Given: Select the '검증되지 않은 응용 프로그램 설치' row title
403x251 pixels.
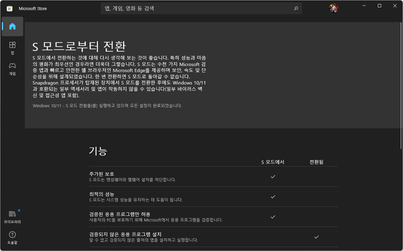Looking at the screenshot, I should pyautogui.click(x=125, y=234).
